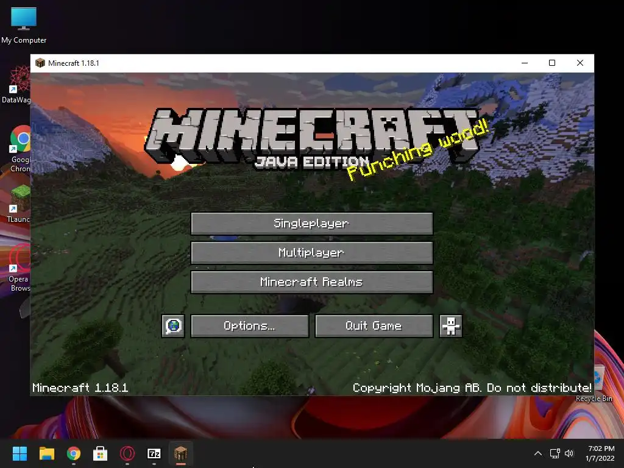This screenshot has width=624, height=468.
Task: Open Chrome from the taskbar
Action: point(74,453)
